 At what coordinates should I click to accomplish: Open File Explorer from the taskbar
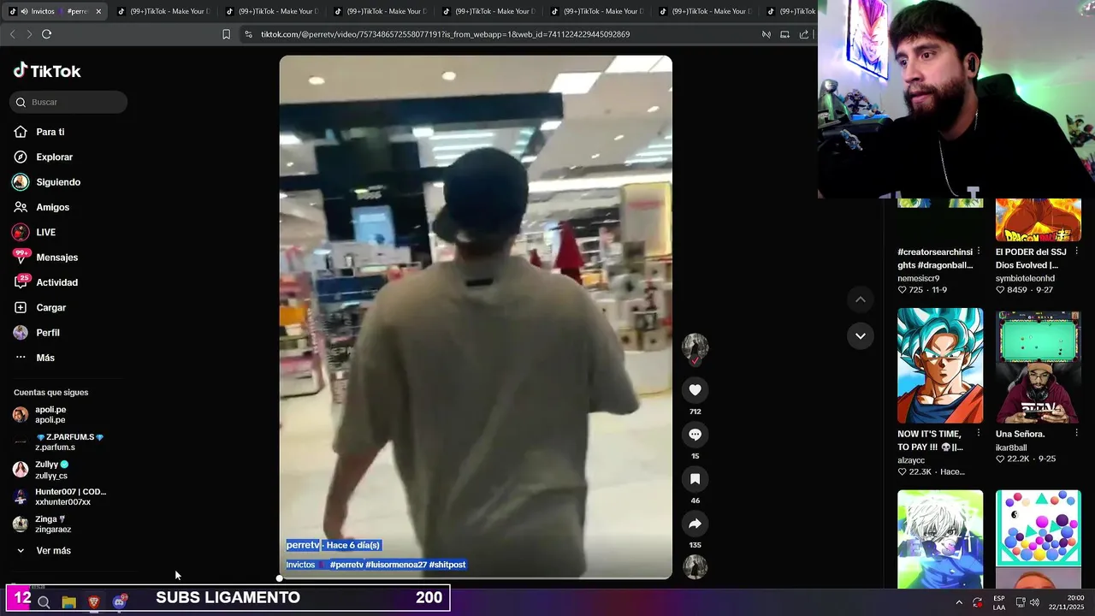(68, 602)
